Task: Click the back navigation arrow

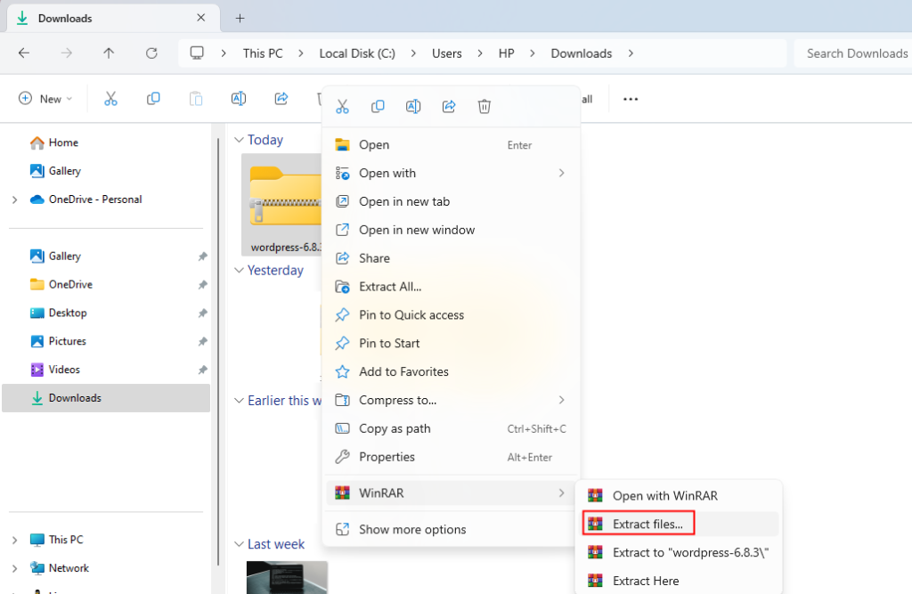Action: click(x=24, y=53)
